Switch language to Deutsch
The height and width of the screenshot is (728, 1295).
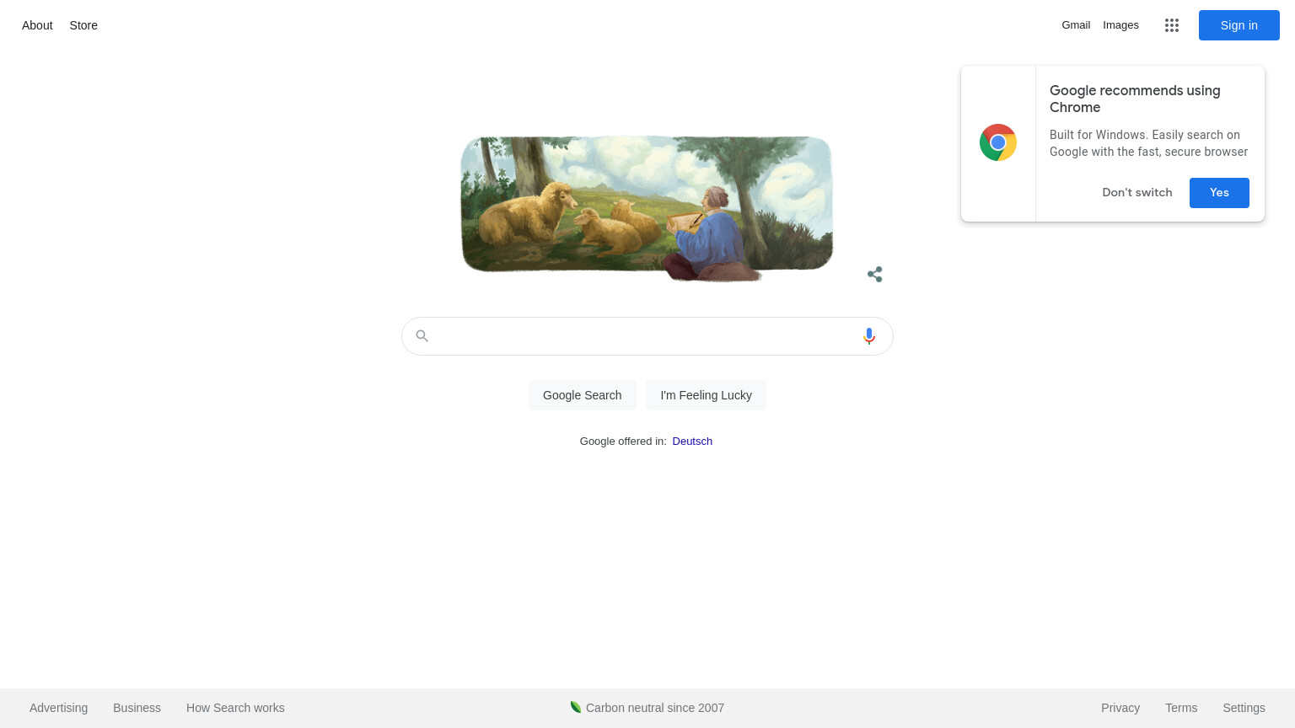(x=692, y=441)
